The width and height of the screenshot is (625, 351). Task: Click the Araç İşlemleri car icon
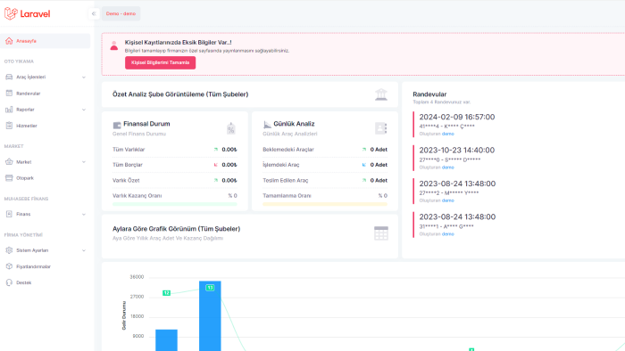point(9,77)
